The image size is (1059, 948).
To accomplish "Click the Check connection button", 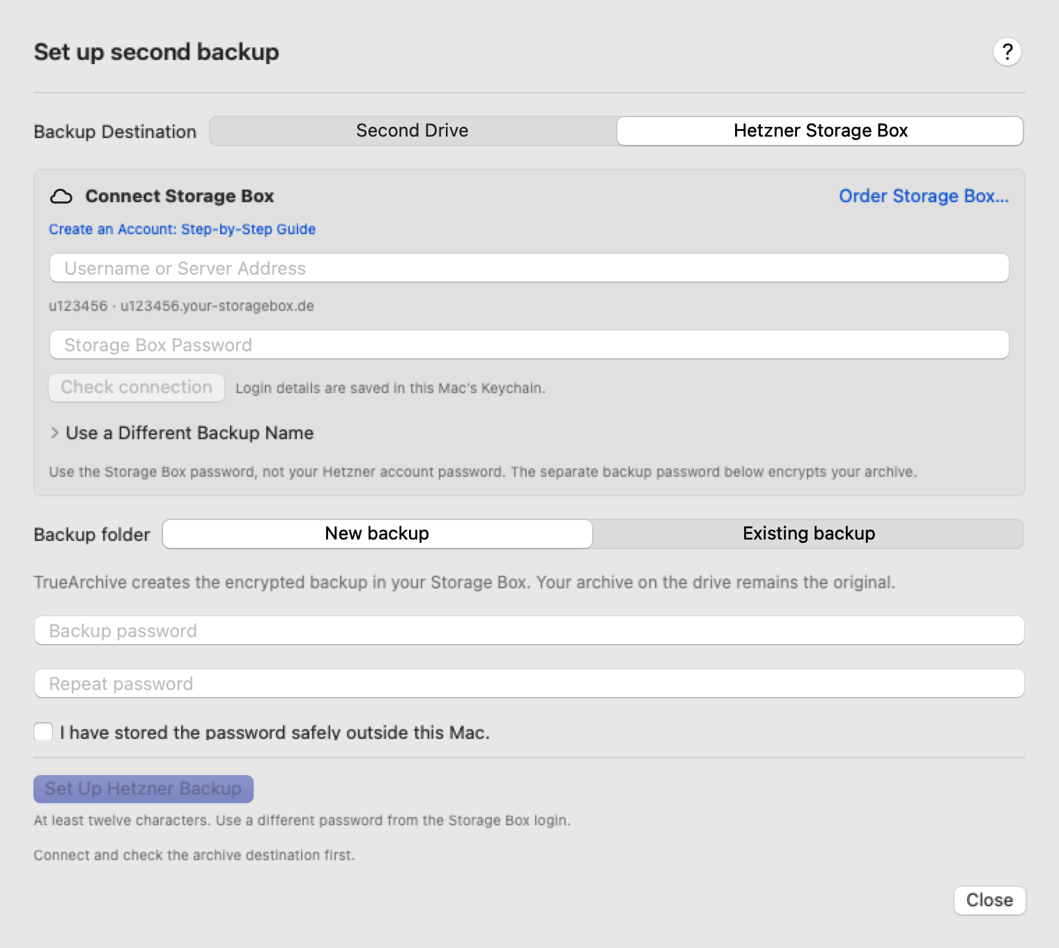I will pyautogui.click(x=137, y=388).
